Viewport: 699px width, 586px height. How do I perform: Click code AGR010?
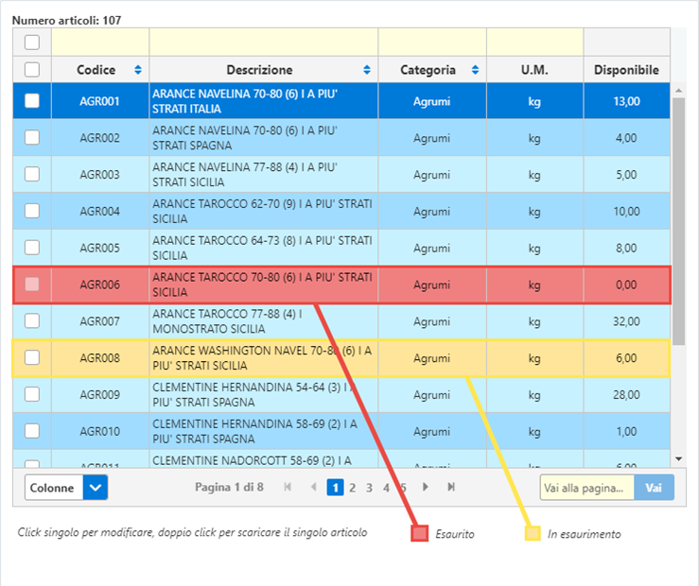click(100, 432)
